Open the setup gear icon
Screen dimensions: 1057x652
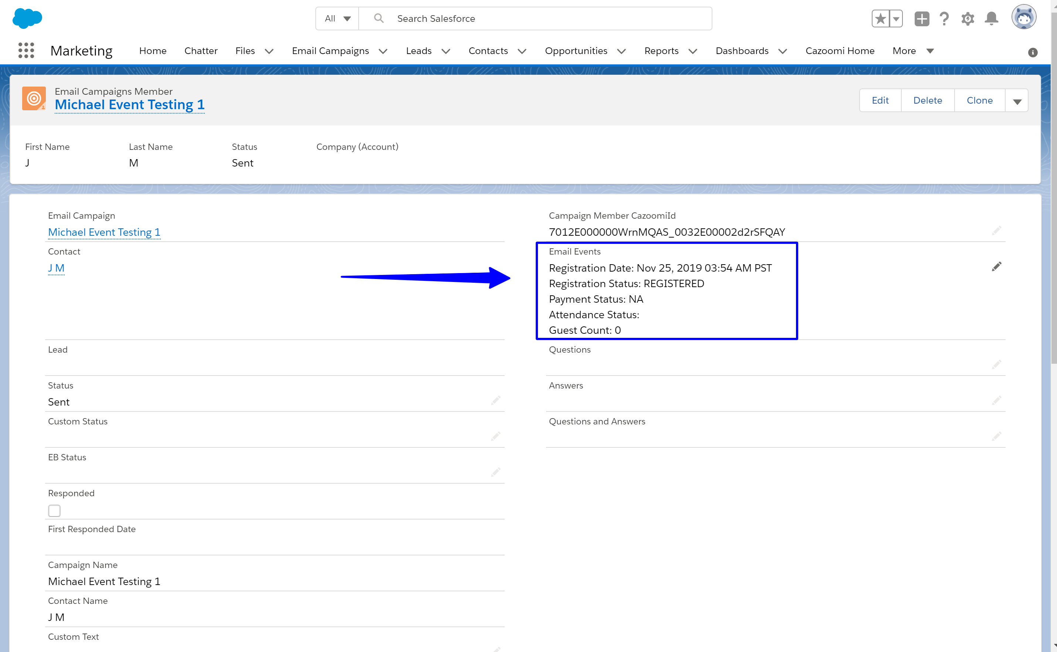pos(968,19)
